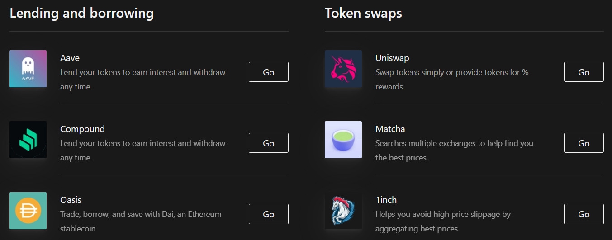Open Oasis with its Go button

coord(269,214)
